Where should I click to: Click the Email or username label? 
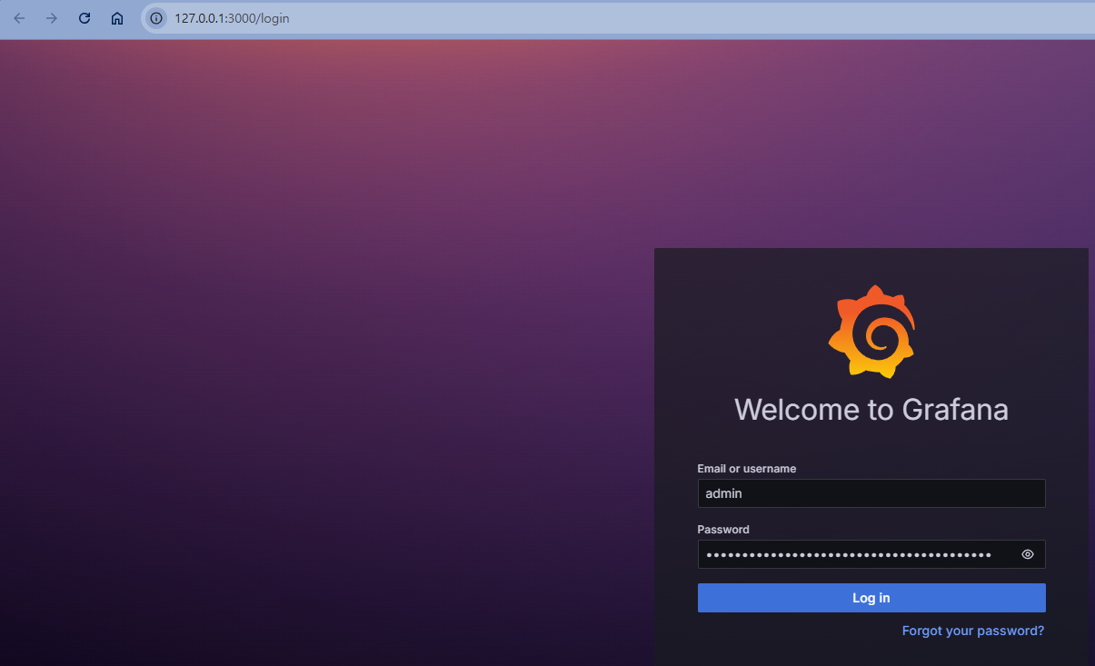click(x=746, y=468)
